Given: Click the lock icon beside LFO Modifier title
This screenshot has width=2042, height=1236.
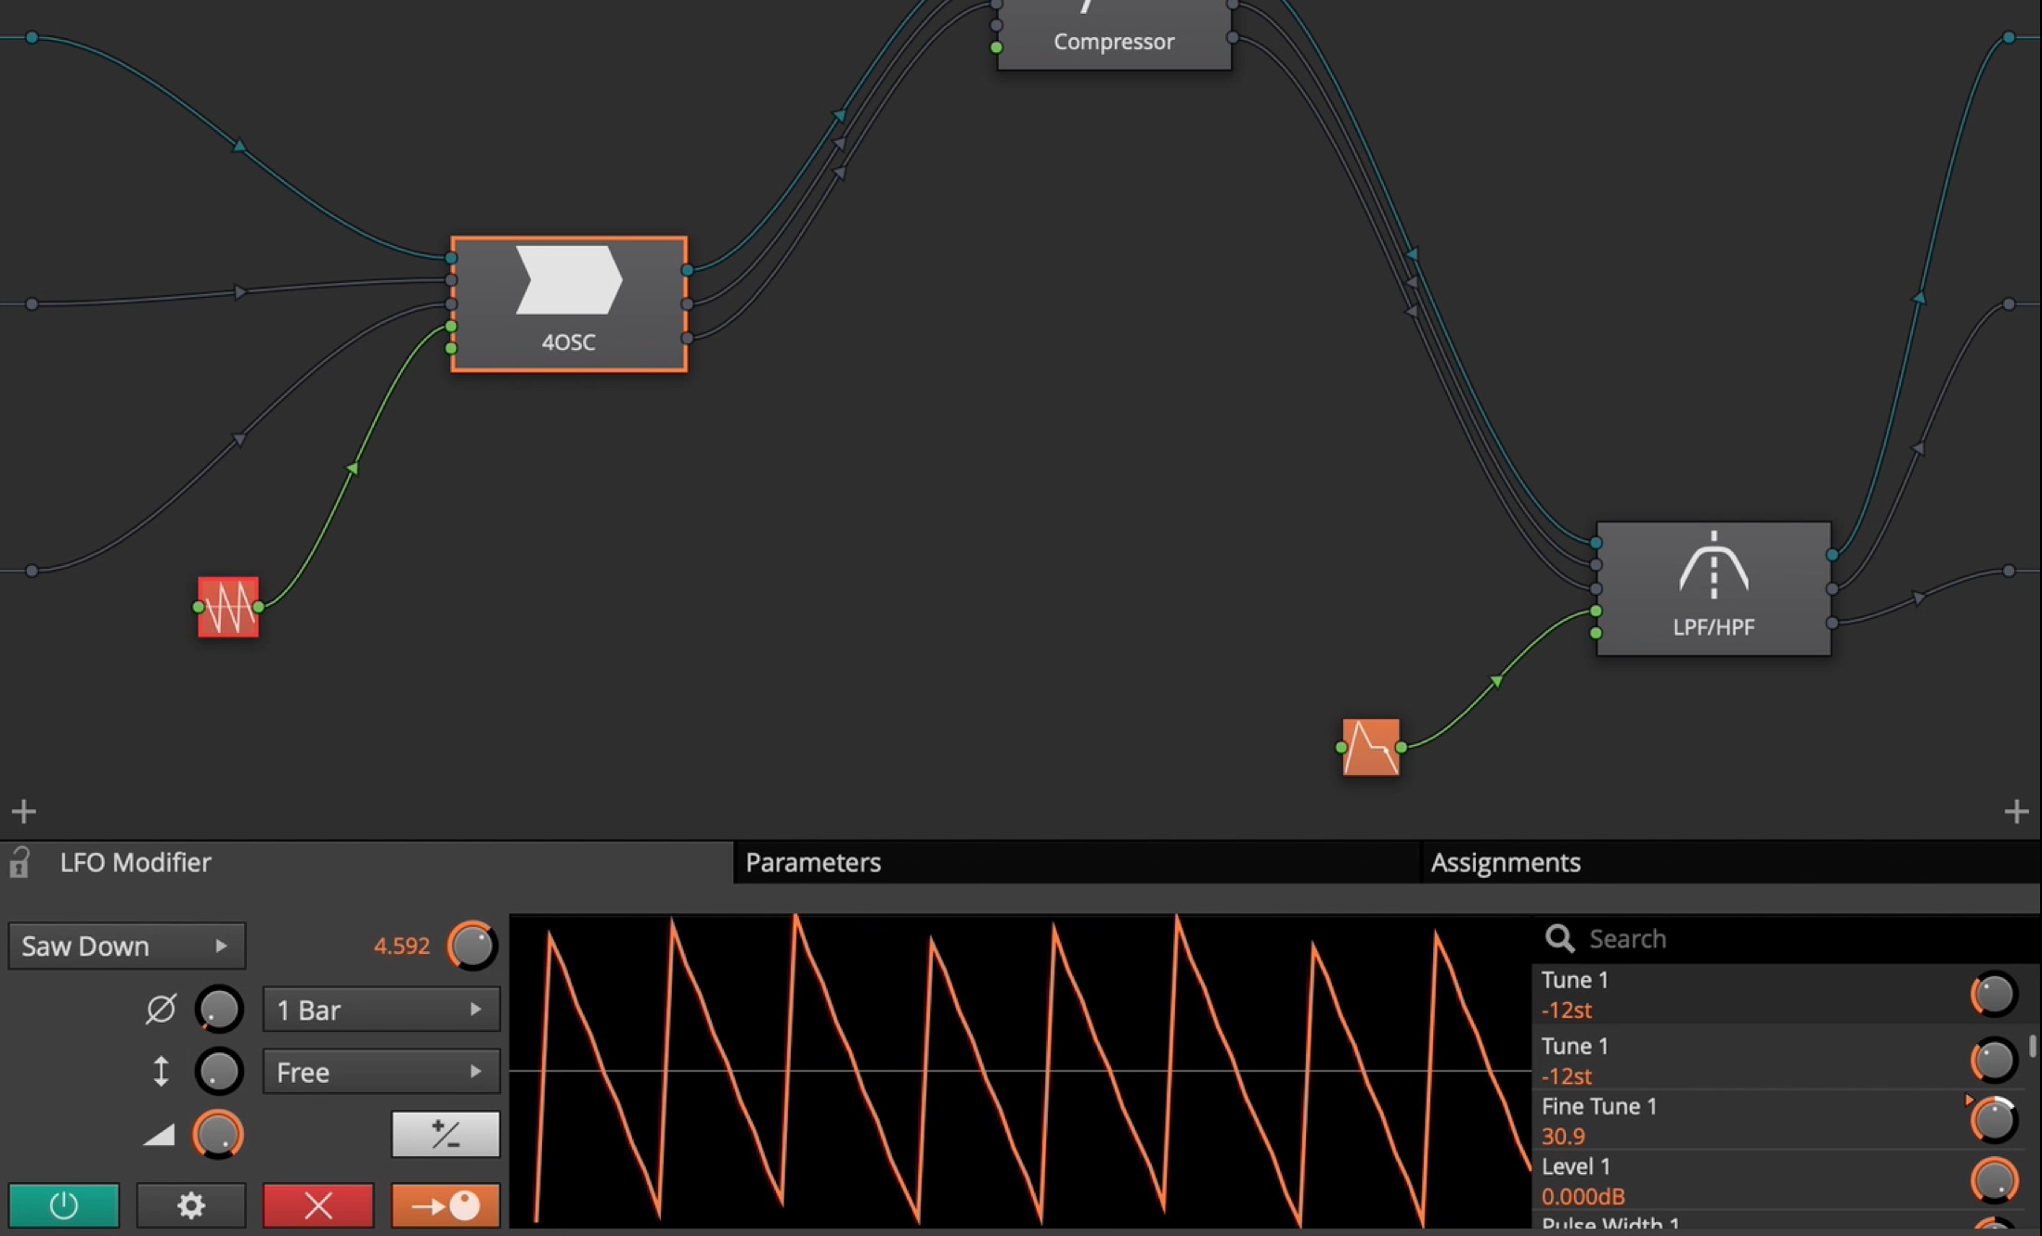Looking at the screenshot, I should click(19, 862).
